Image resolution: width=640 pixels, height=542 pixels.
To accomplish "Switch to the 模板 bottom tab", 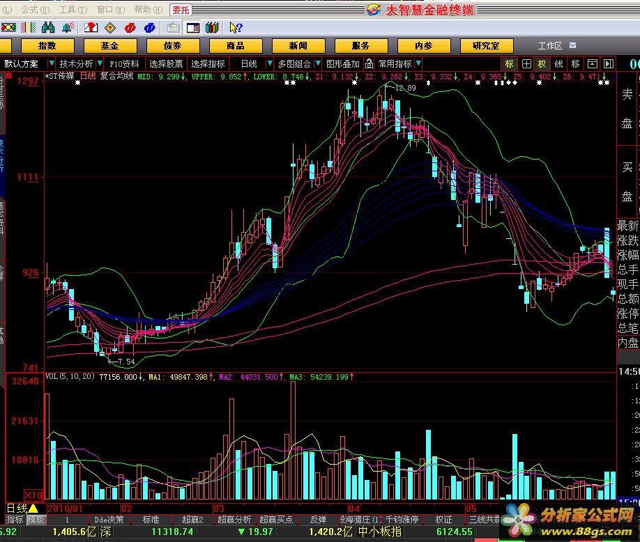I will tap(36, 520).
